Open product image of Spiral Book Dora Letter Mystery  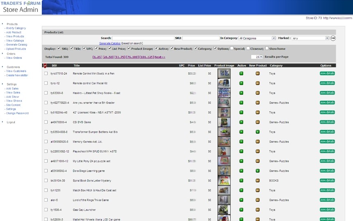pyautogui.click(x=224, y=180)
